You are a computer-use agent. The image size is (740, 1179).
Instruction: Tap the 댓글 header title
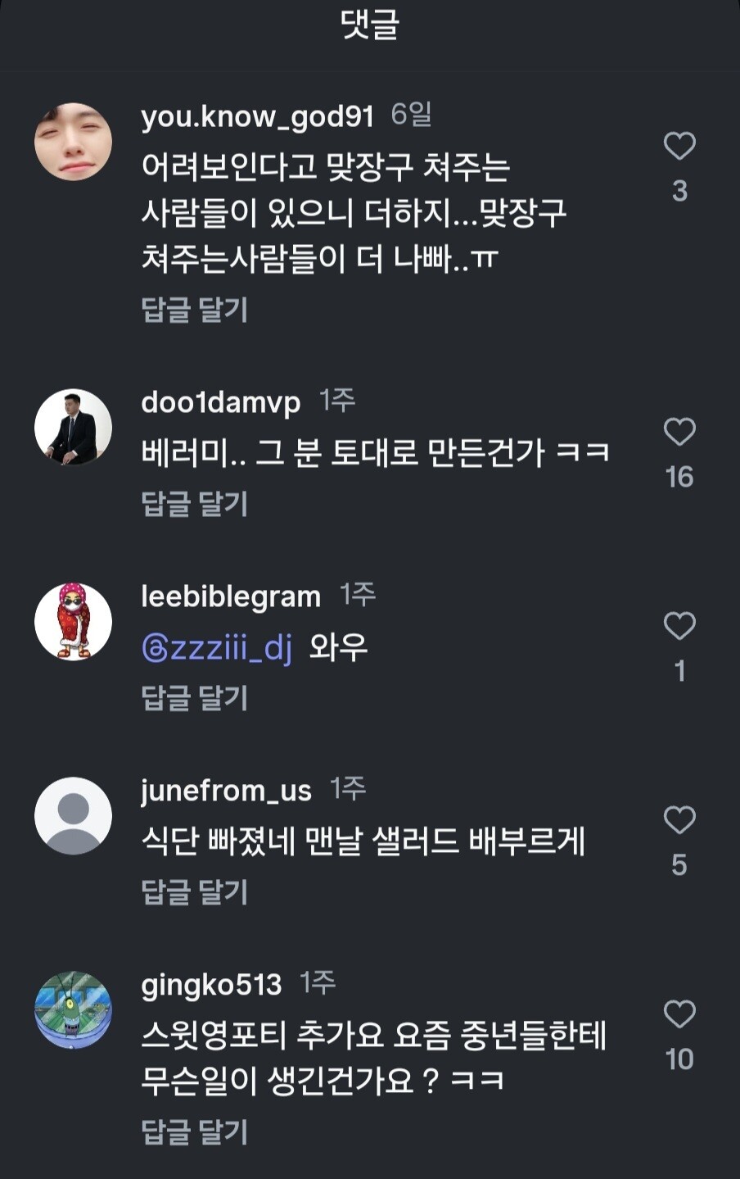pyautogui.click(x=370, y=26)
